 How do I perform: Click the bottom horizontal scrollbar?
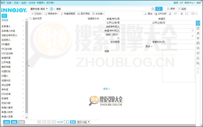pos(99,125)
